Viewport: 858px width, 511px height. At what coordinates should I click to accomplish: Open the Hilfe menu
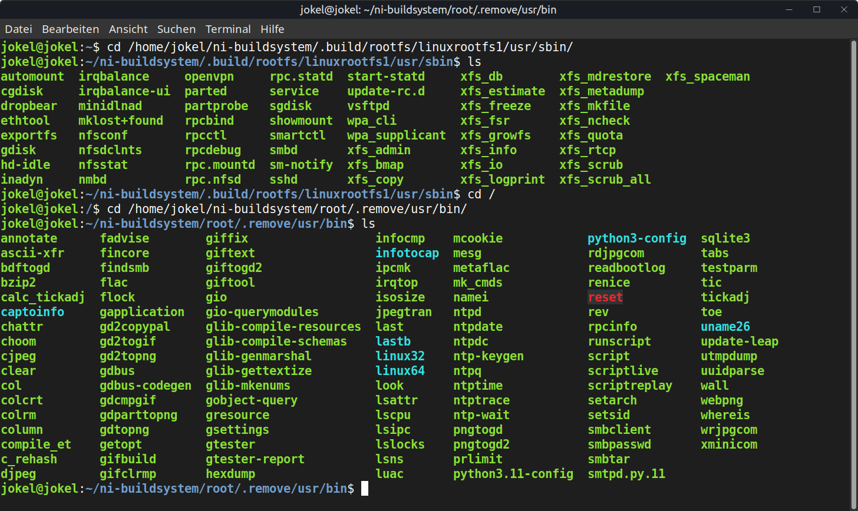(x=272, y=29)
